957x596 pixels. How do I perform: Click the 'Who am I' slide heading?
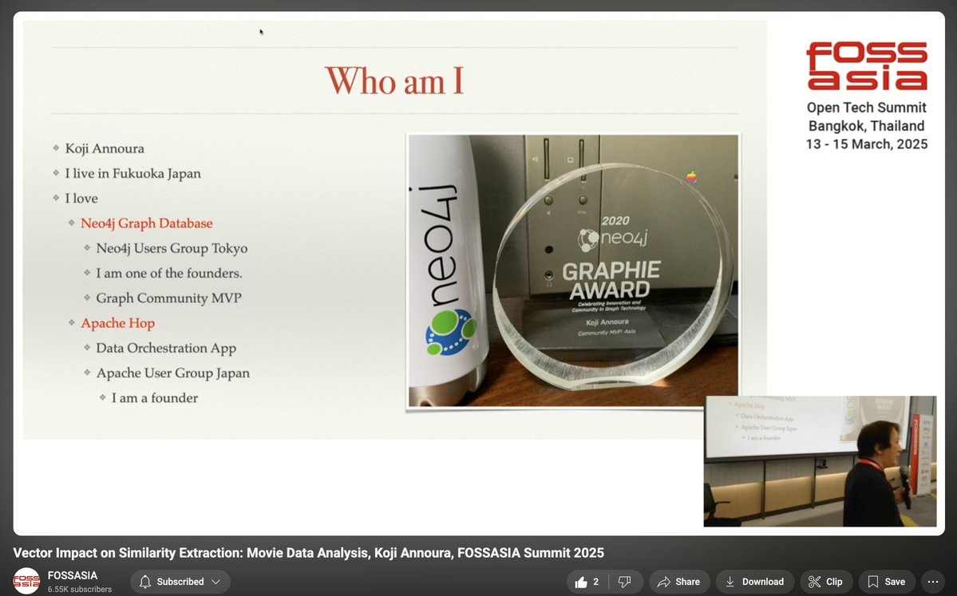pyautogui.click(x=394, y=81)
